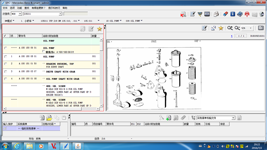Open the 查找 menu
This screenshot has height=150, width=267.
27,8
